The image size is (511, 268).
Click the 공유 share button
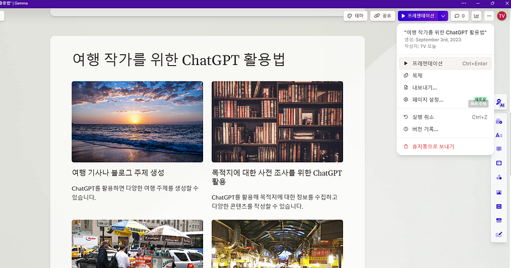click(x=383, y=15)
